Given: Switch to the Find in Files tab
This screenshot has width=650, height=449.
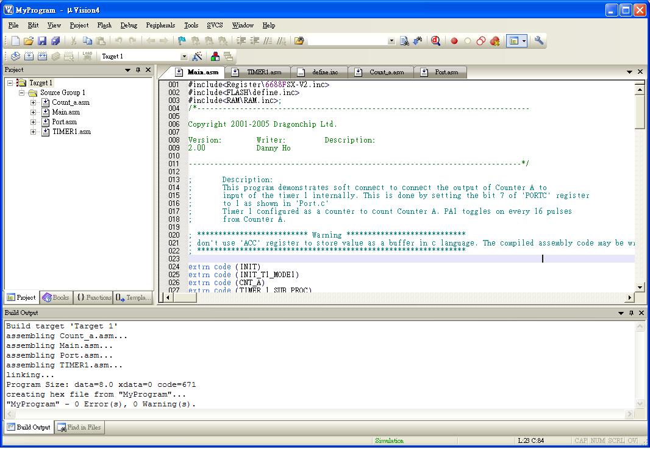Looking at the screenshot, I should tap(80, 428).
